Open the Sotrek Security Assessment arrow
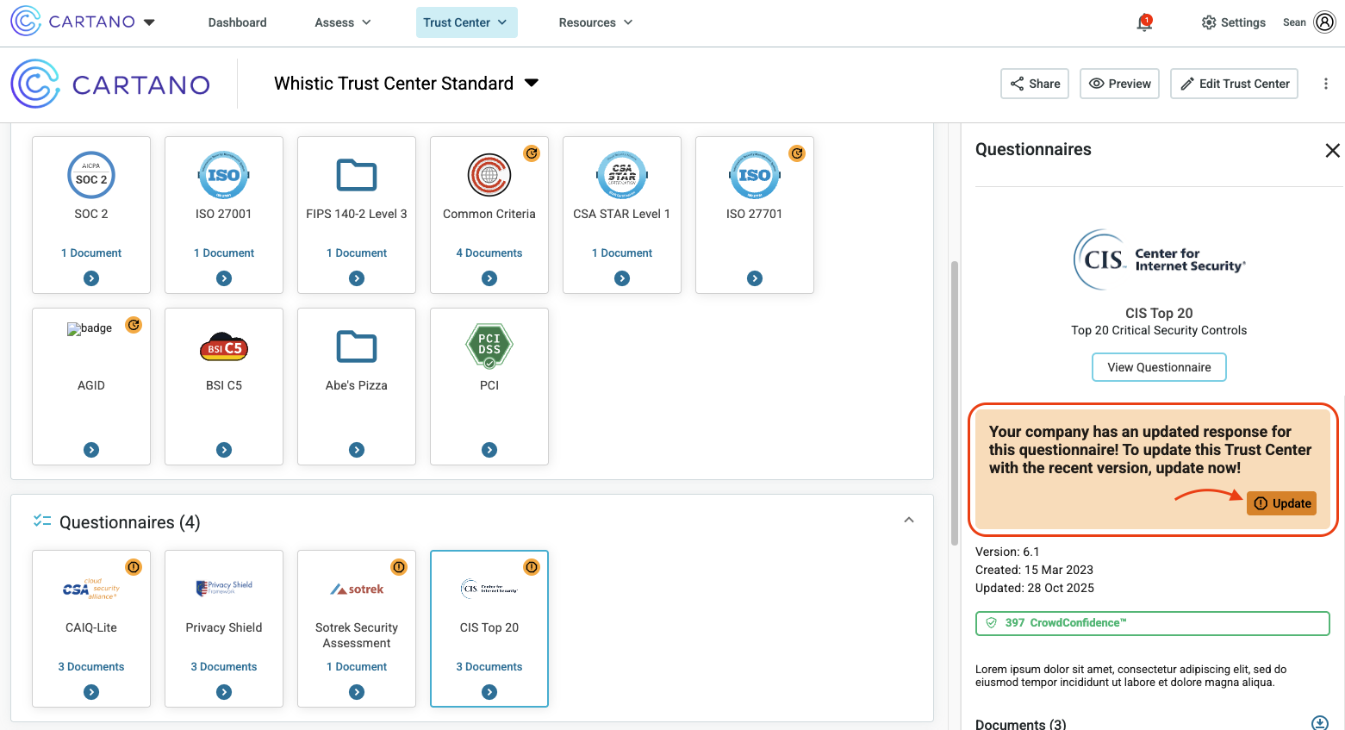1345x730 pixels. coord(357,692)
